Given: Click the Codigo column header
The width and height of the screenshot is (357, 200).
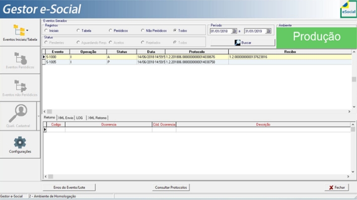Looking at the screenshot, I should pos(56,125).
